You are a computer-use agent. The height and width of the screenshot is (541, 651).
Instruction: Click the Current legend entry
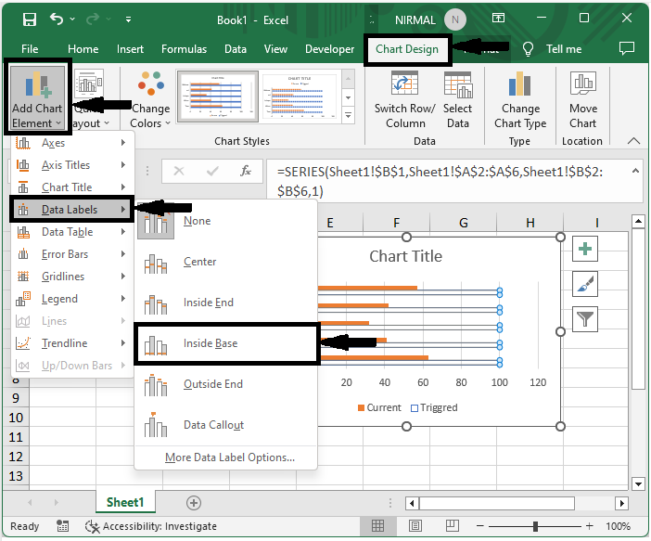tap(379, 407)
